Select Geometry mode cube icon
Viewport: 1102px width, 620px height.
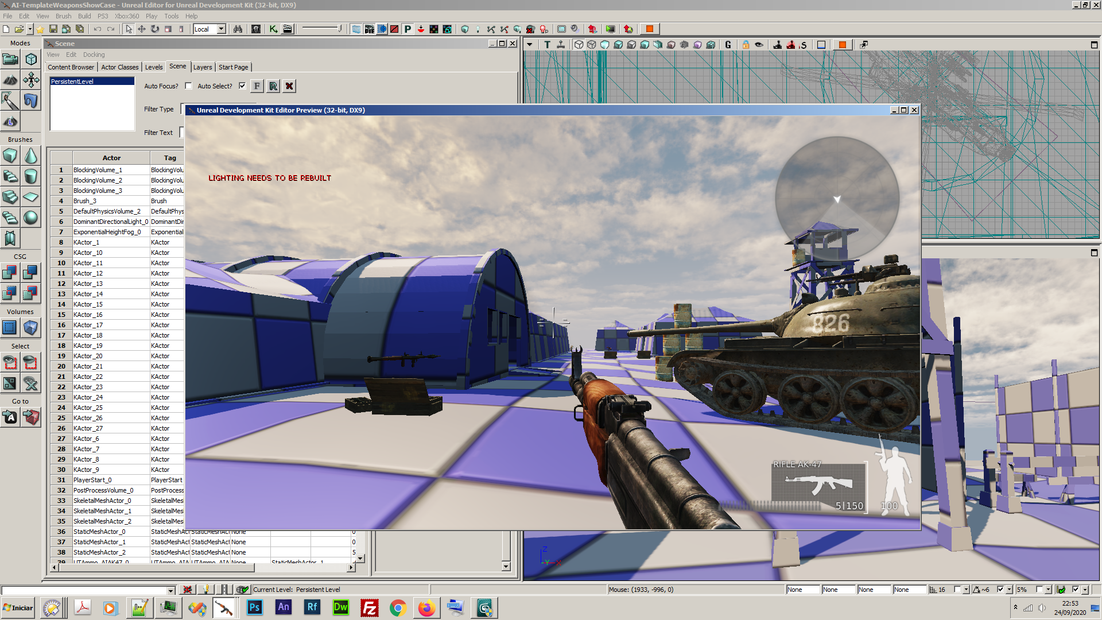pos(31,59)
